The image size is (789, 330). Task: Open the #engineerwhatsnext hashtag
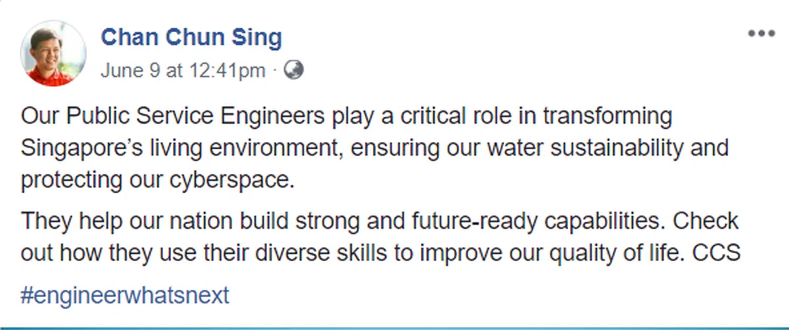tap(125, 295)
